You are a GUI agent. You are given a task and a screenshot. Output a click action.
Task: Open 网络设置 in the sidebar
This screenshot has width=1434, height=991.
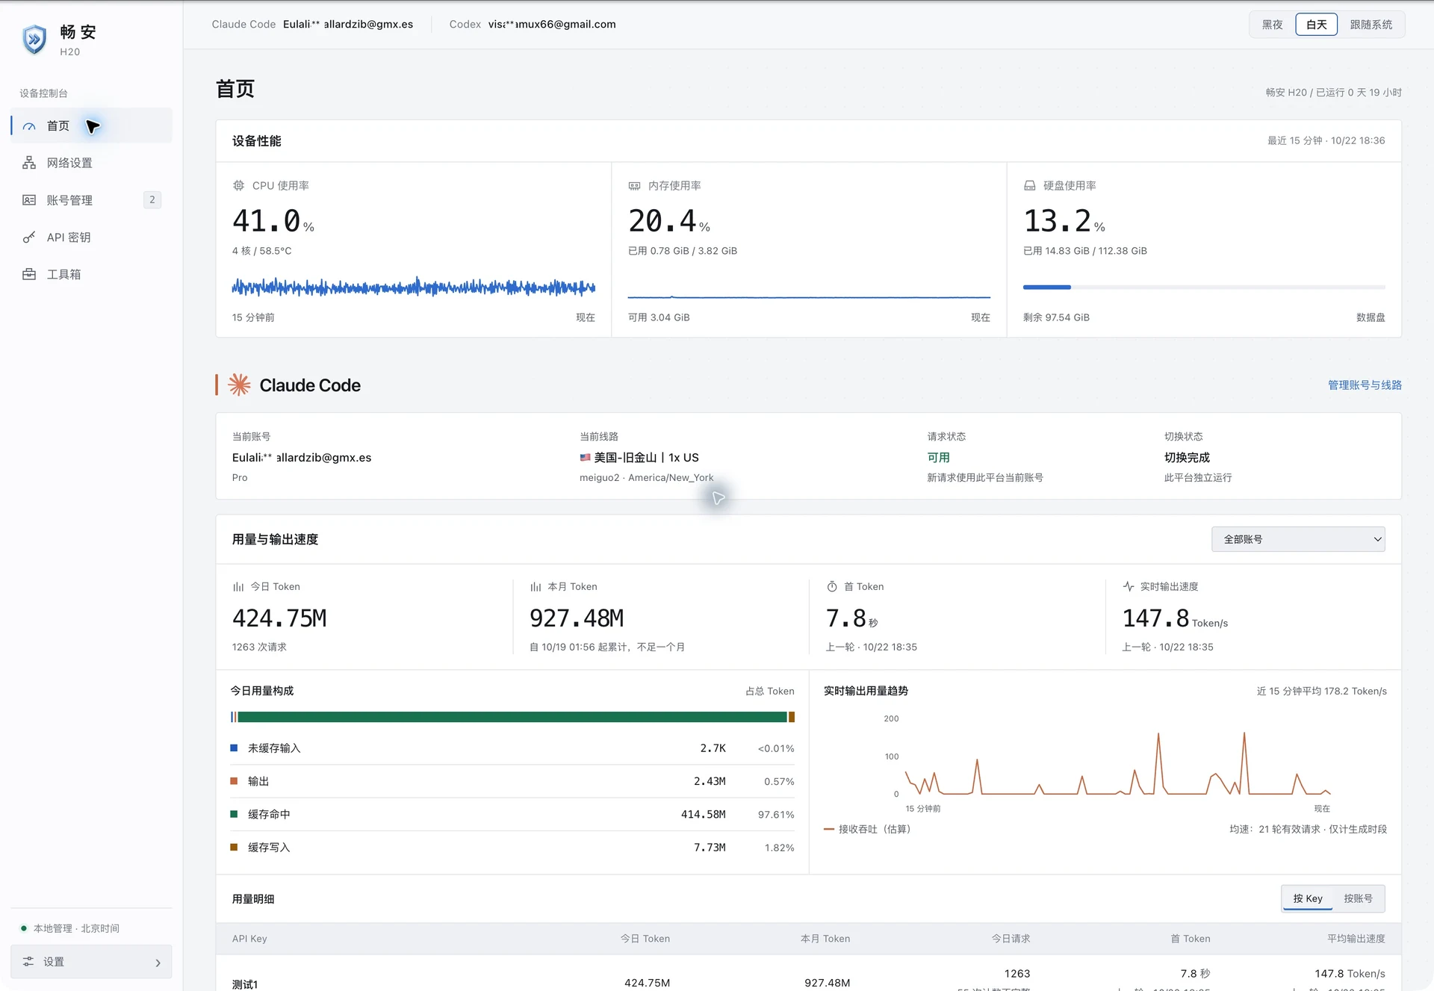click(x=91, y=163)
